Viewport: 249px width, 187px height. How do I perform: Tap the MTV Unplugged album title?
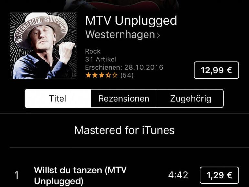point(131,21)
